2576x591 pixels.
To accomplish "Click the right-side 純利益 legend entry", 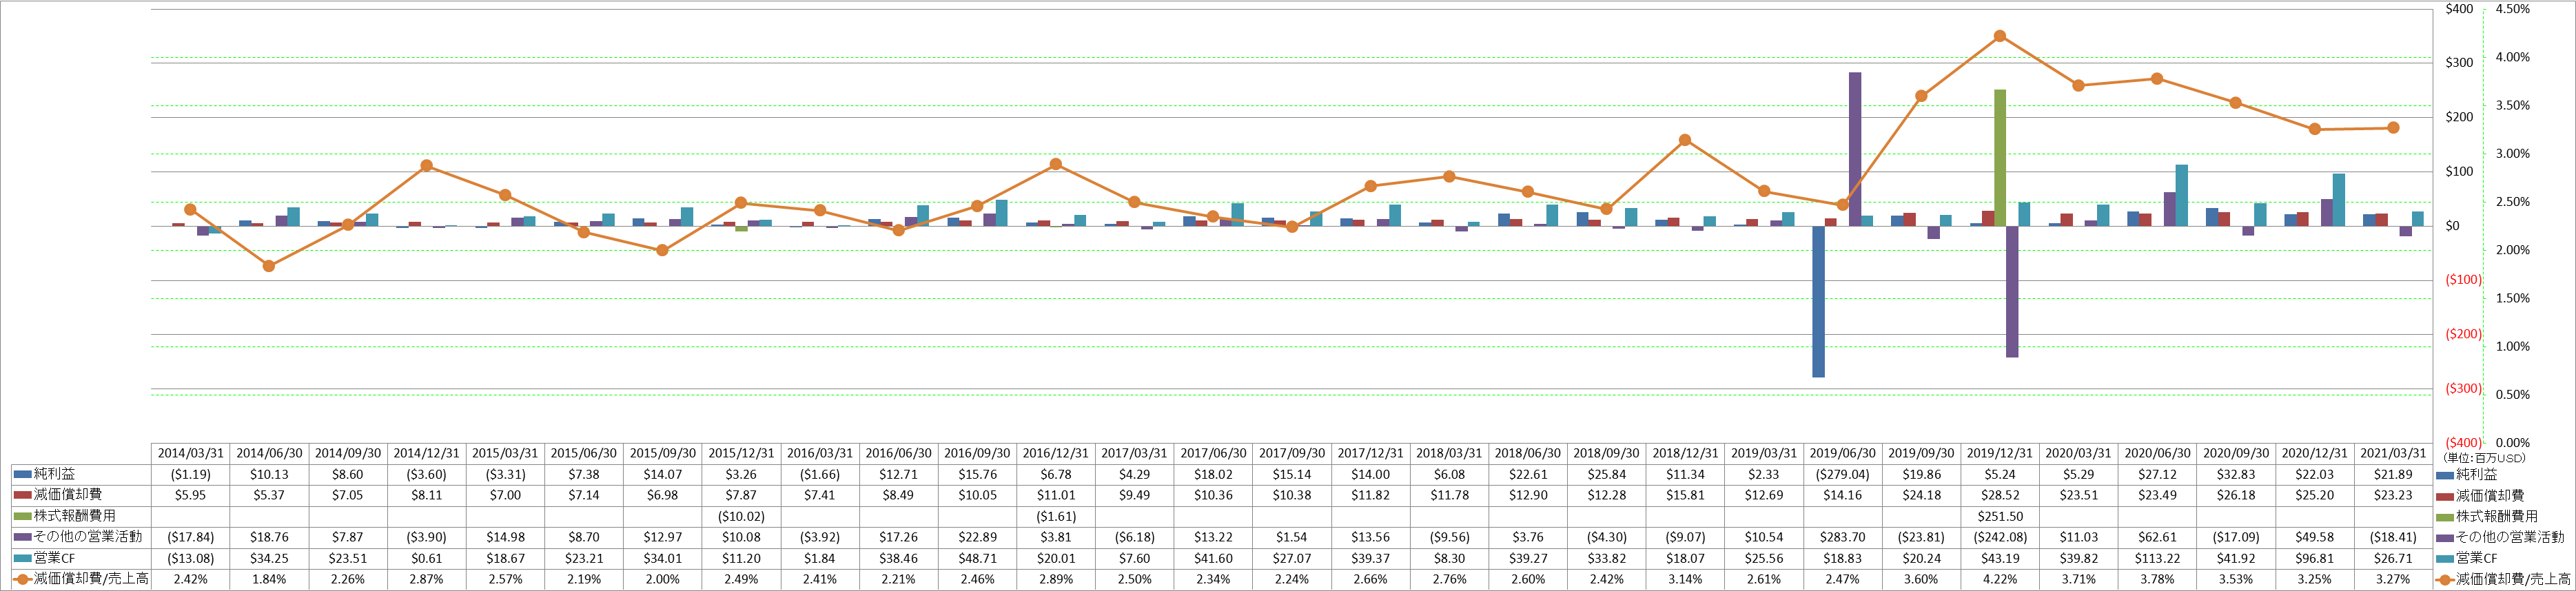I will click(x=2467, y=474).
